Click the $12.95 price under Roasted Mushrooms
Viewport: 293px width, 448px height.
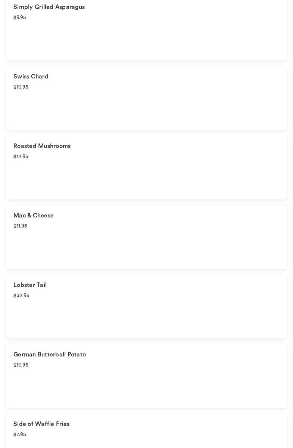pos(21,157)
